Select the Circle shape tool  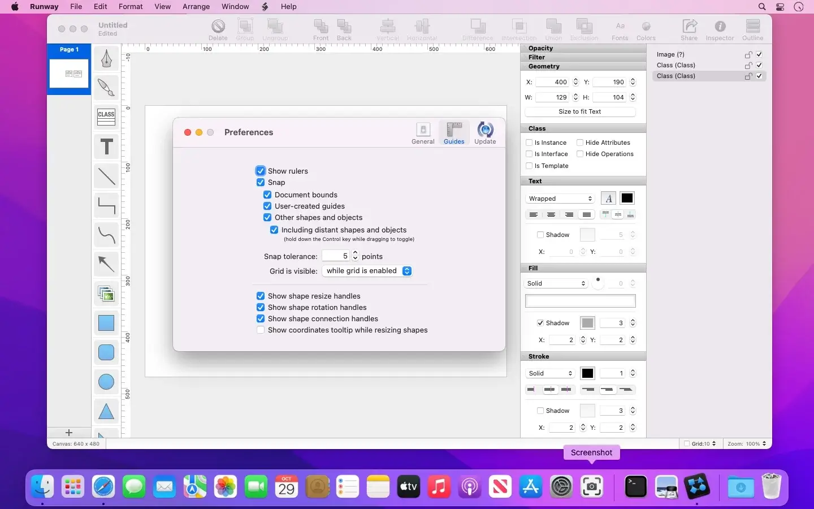106,382
